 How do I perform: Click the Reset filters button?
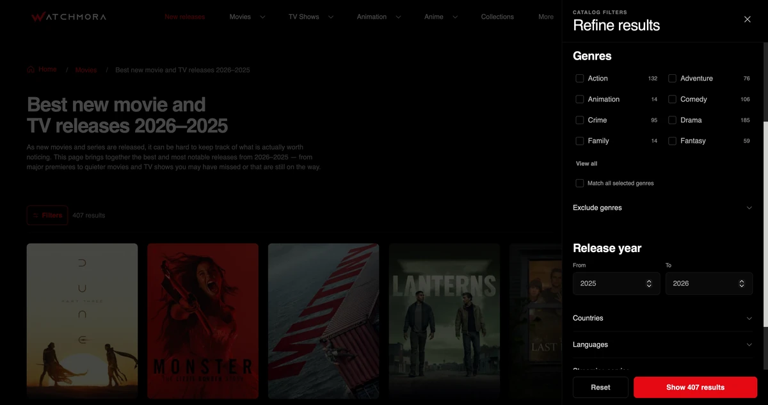[600, 387]
